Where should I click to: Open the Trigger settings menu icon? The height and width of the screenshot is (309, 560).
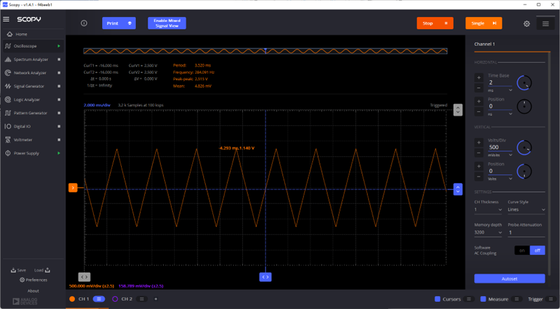point(550,299)
